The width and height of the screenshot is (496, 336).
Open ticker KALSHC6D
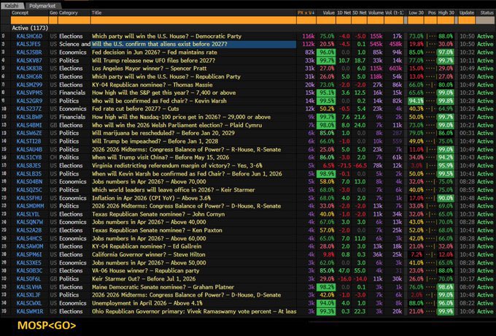29,36
